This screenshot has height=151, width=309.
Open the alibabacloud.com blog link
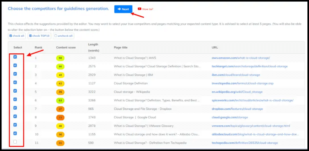coord(255,134)
